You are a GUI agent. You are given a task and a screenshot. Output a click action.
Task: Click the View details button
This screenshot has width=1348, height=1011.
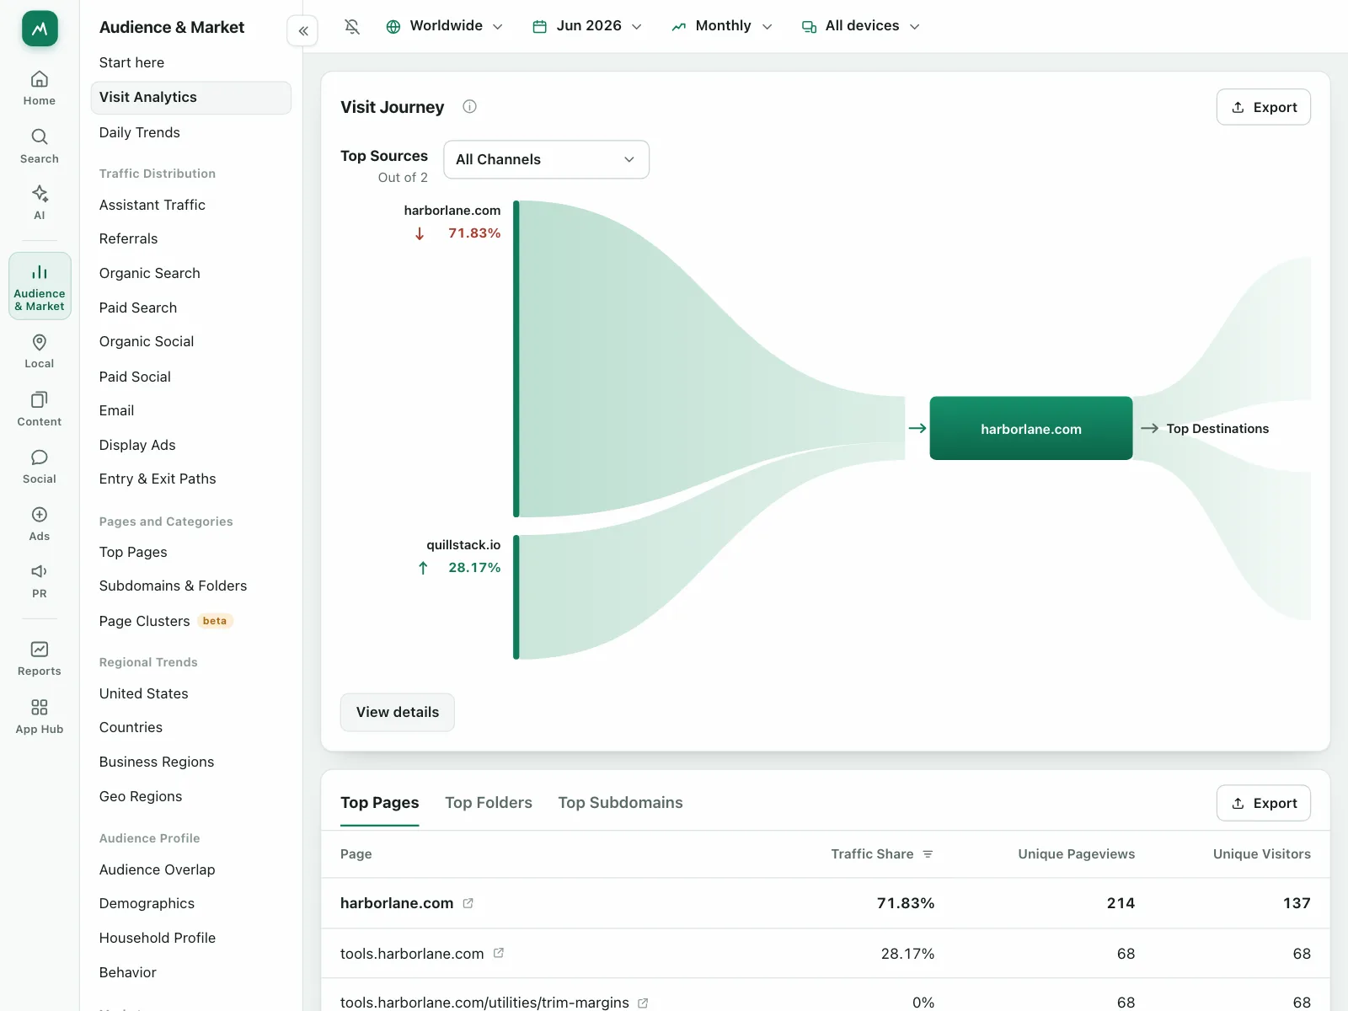[x=398, y=713]
